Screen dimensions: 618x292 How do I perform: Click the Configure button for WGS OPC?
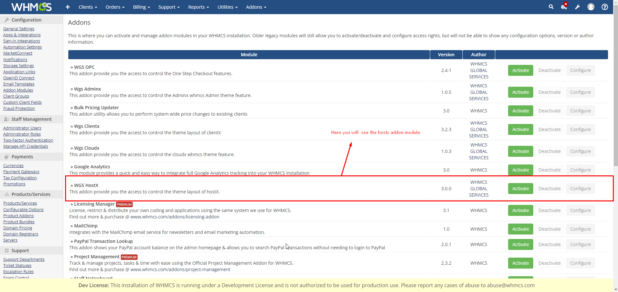pyautogui.click(x=580, y=70)
